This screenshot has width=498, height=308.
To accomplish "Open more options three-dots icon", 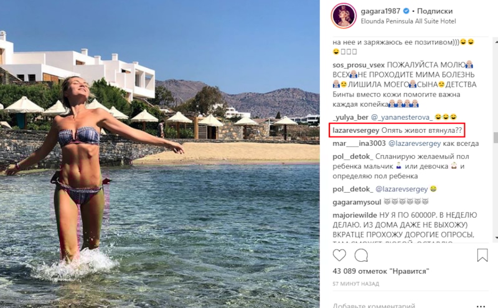I will point(481,306).
